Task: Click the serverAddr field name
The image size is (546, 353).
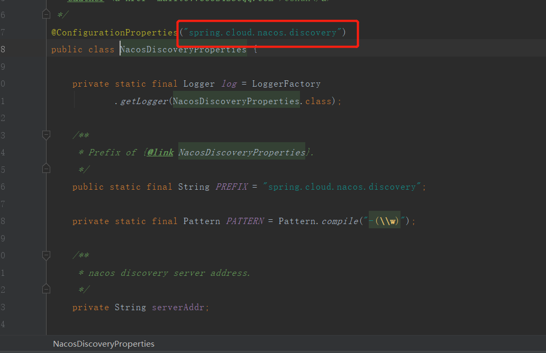Action: (x=178, y=308)
